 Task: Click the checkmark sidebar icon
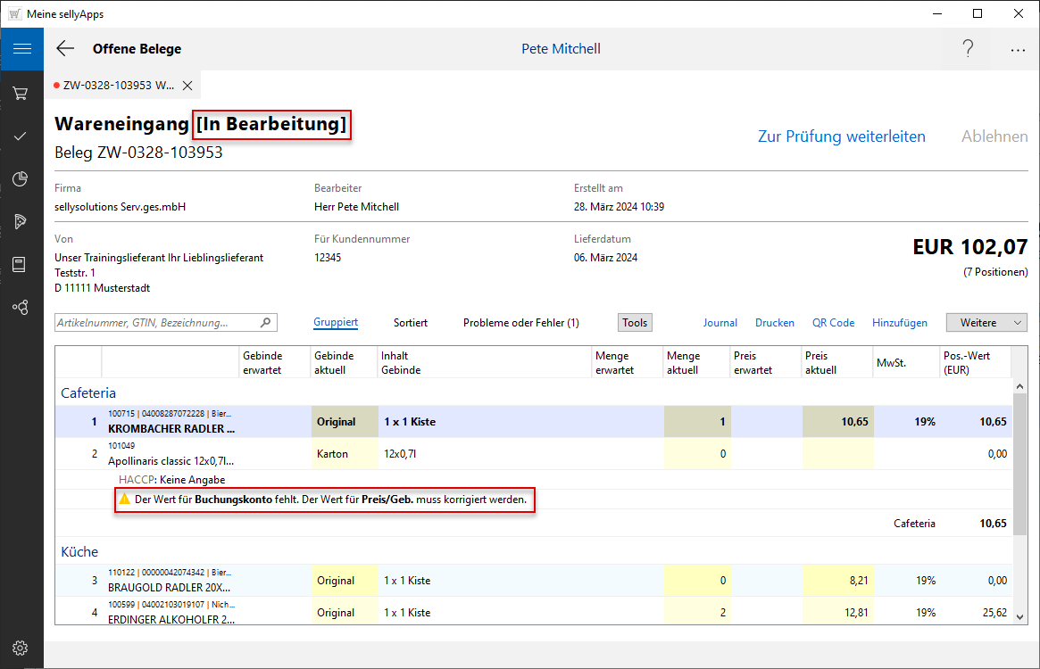[21, 136]
